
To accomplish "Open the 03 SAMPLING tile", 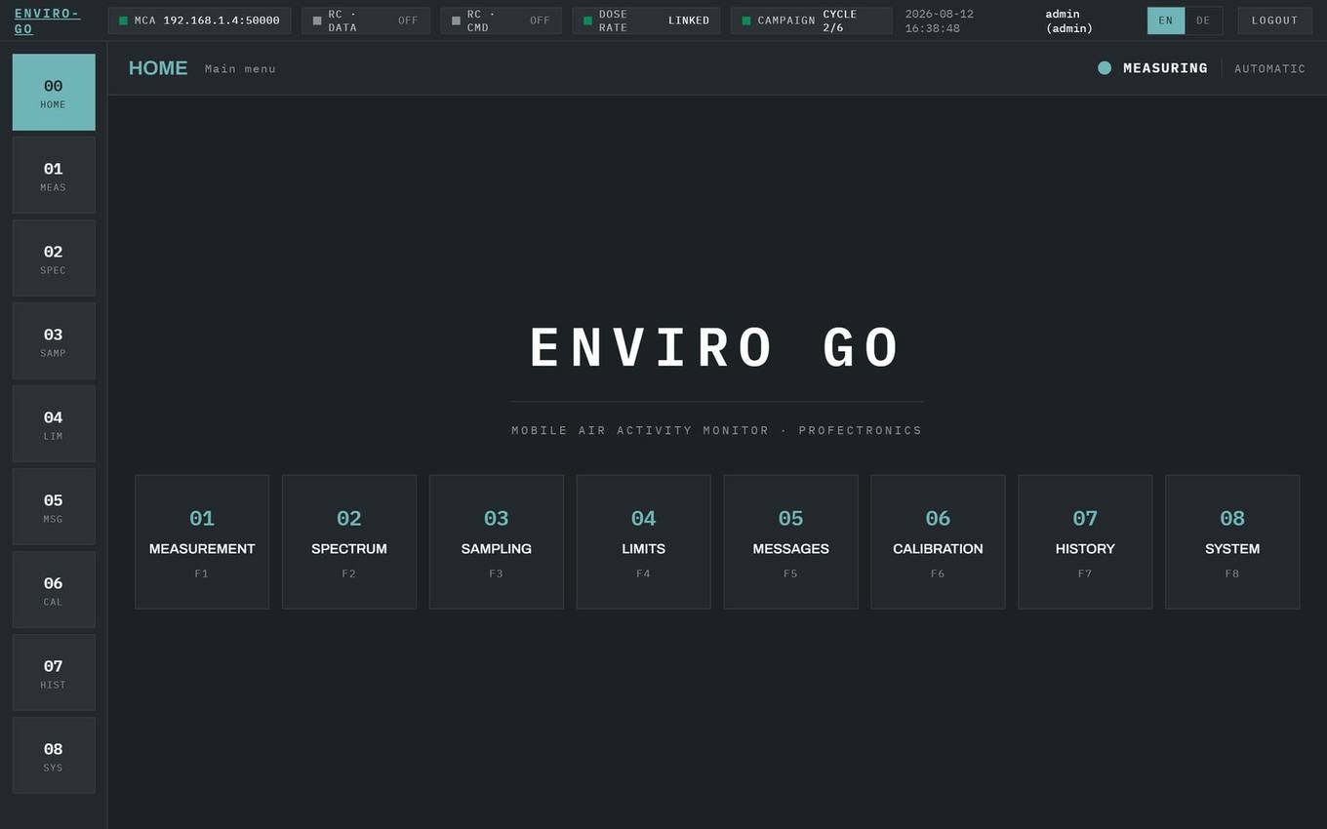I will [x=497, y=542].
